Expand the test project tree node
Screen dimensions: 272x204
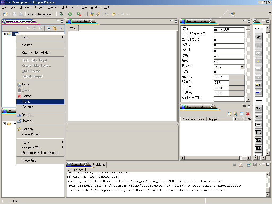tap(5, 34)
